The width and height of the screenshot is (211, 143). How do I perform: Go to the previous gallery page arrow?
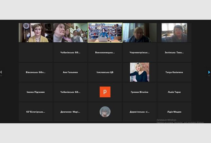tap(1, 72)
